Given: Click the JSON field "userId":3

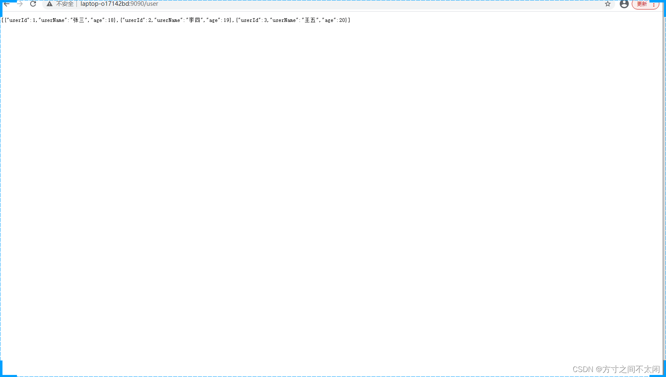Looking at the screenshot, I should point(252,20).
